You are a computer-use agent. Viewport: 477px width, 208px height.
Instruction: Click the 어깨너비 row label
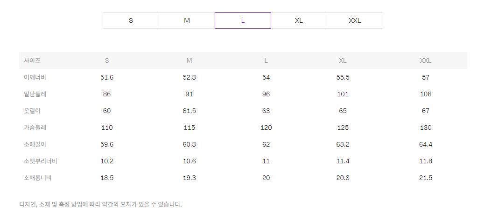(x=35, y=77)
